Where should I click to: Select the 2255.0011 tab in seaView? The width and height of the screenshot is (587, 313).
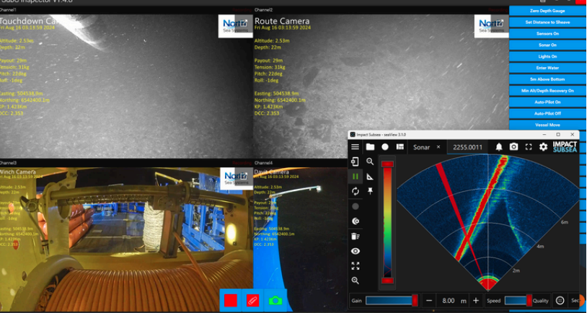coord(467,147)
